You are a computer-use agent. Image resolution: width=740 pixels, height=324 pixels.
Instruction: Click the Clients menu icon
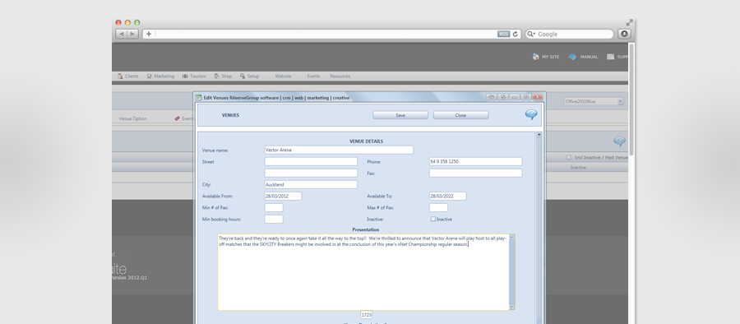coord(120,76)
